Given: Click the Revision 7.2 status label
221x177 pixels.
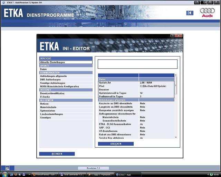Looking at the screenshot, I should pos(93,168).
